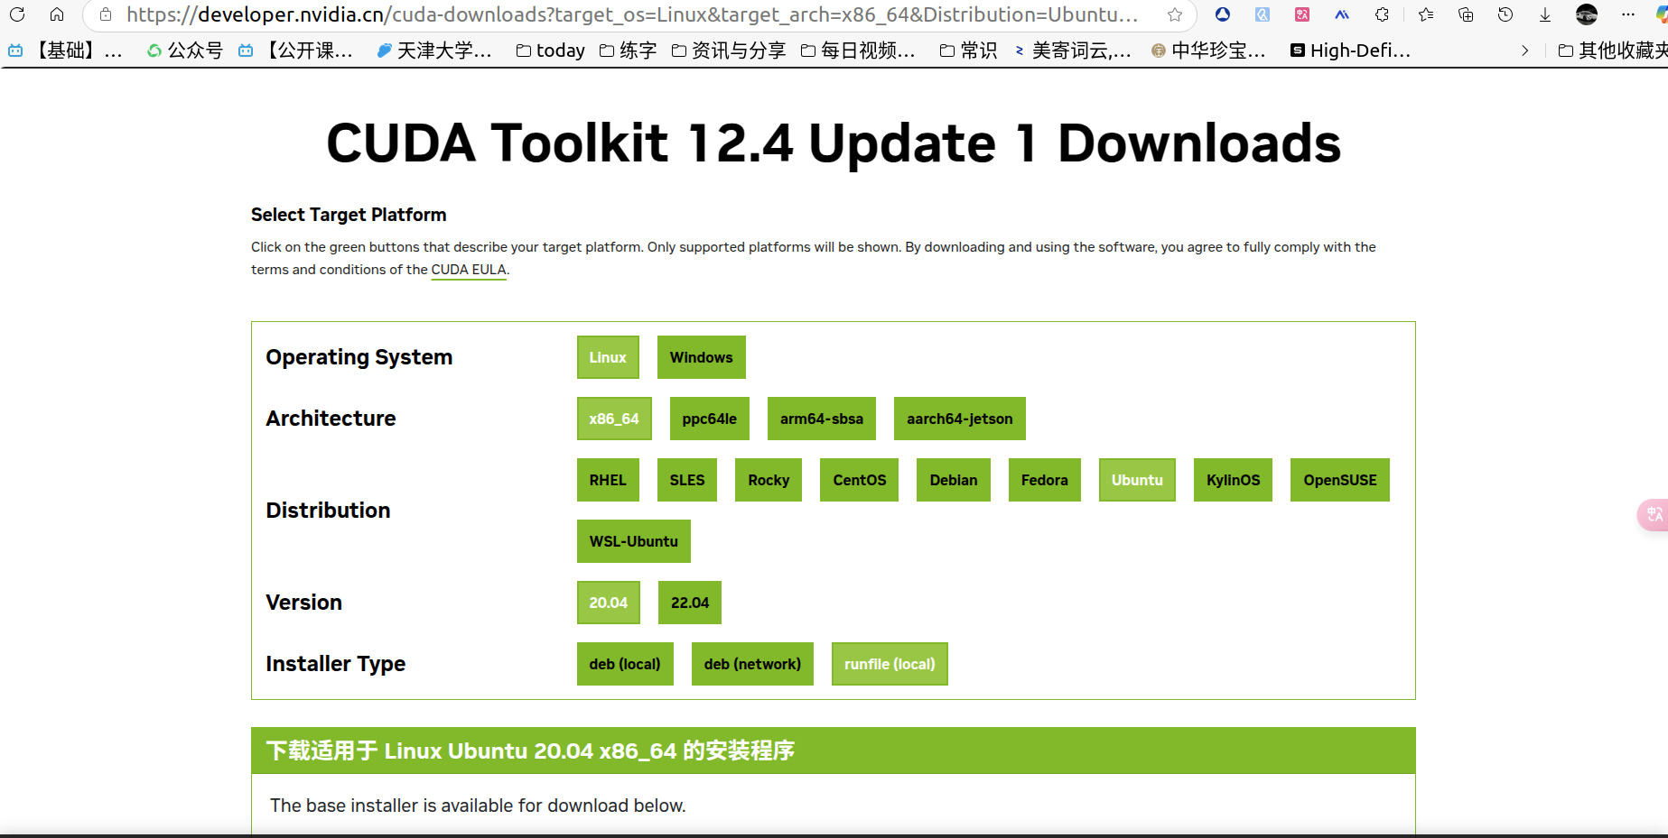1668x838 pixels.
Task: Open the downloads arrow icon
Action: coord(1545,14)
